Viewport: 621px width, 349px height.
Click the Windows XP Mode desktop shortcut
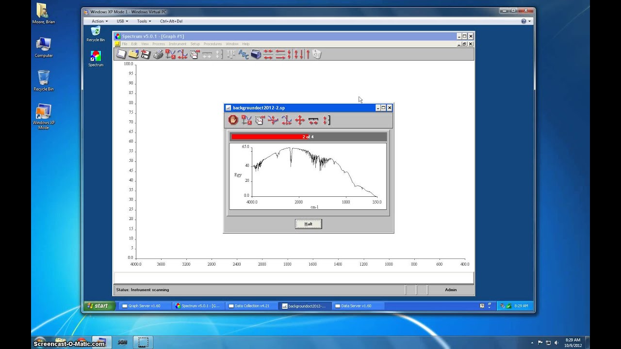pyautogui.click(x=44, y=116)
